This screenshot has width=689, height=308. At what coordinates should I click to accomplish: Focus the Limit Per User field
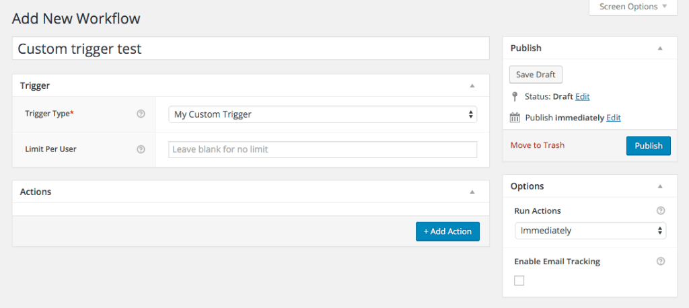[x=322, y=149]
